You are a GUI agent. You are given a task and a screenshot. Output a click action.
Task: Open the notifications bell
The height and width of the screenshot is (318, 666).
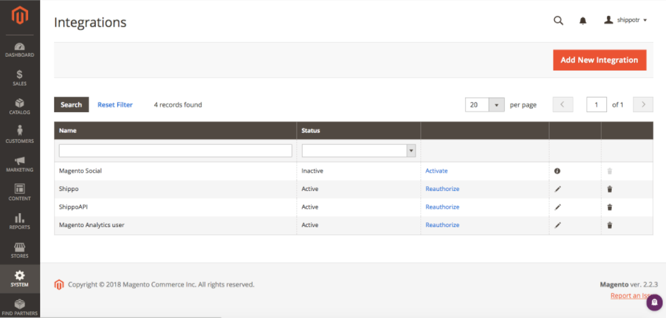pos(583,20)
